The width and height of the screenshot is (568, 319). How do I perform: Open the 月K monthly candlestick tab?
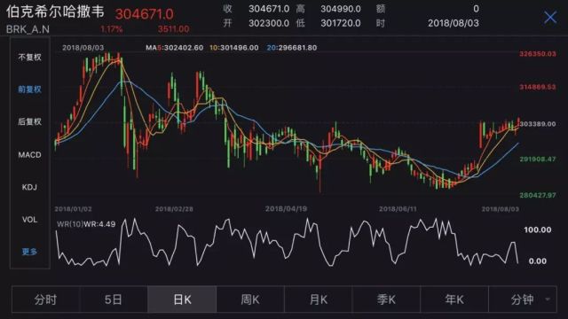tap(319, 300)
